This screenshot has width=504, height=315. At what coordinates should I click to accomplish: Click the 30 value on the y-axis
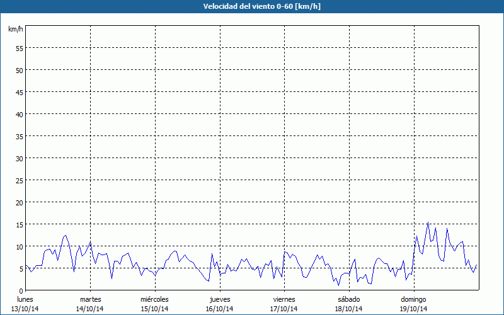[x=19, y=158]
